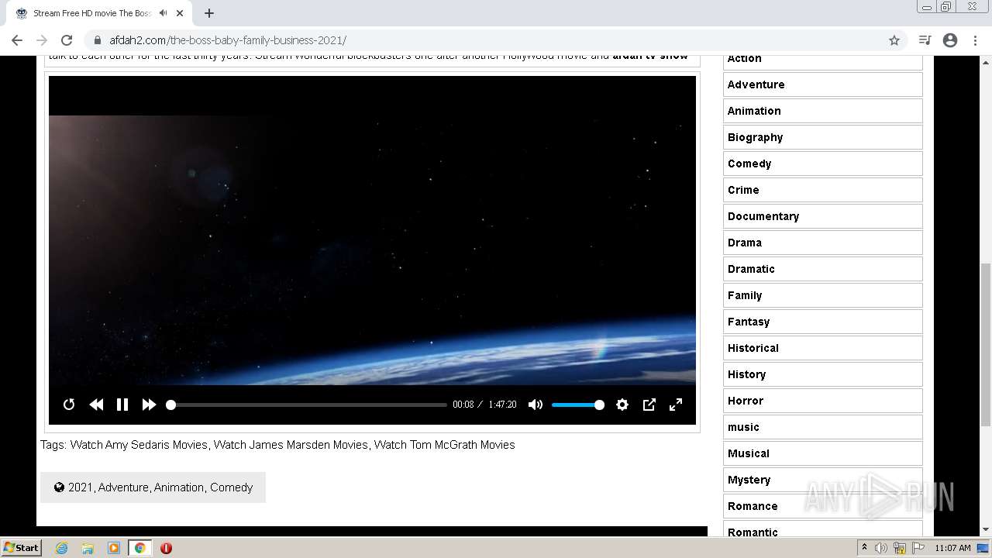Click the video progress seek bar
Screen dimensions: 992x558
(308, 405)
